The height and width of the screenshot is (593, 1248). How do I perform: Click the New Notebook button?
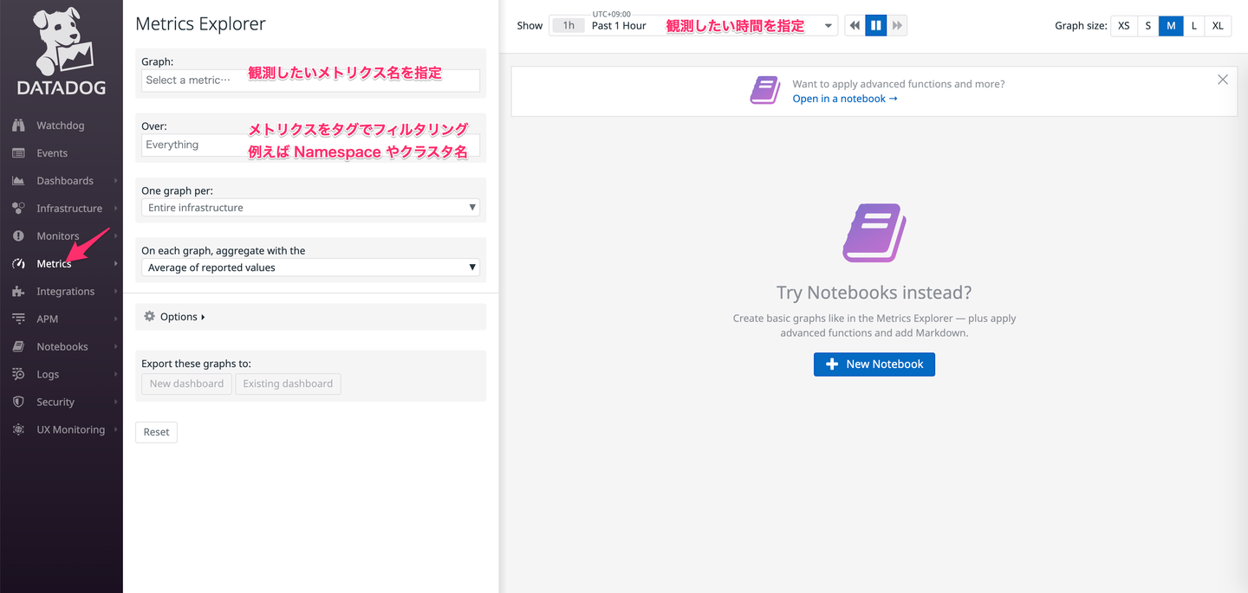(874, 364)
